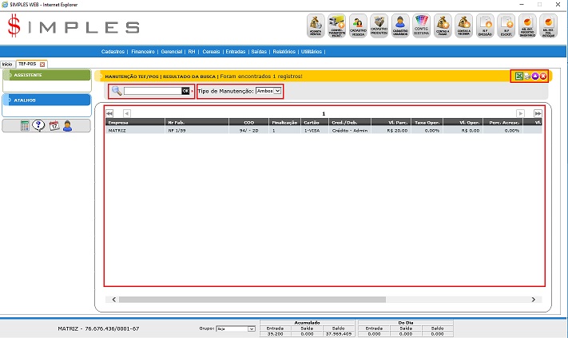
Task: Open the calendar shortcut icon
Action: [x=53, y=125]
